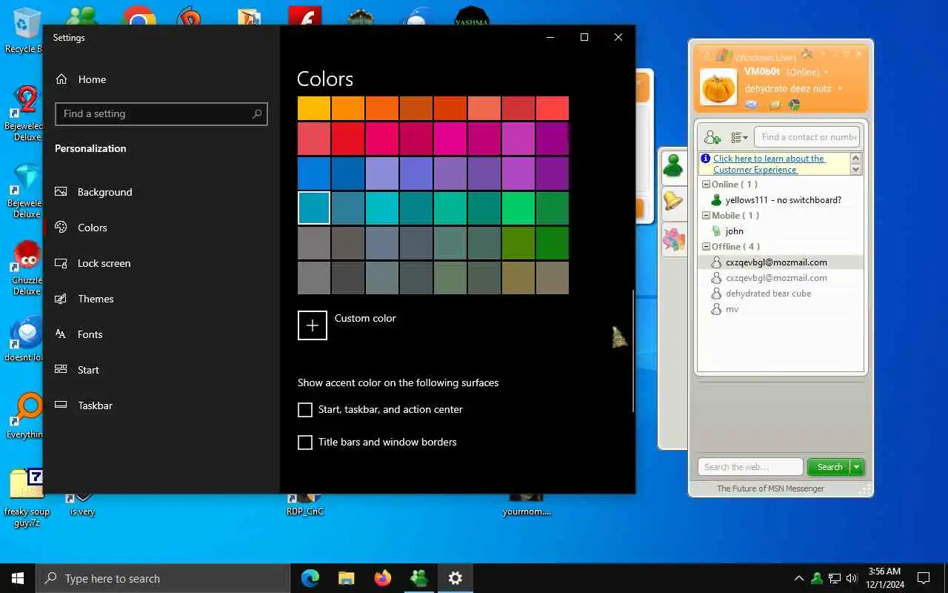948x593 pixels.
Task: Open the colorful MSN Today icon
Action: pyautogui.click(x=794, y=105)
